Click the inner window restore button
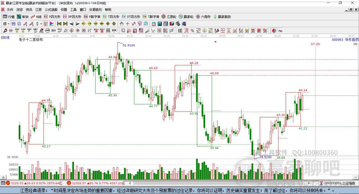This screenshot has height=194, width=359. click(351, 9)
